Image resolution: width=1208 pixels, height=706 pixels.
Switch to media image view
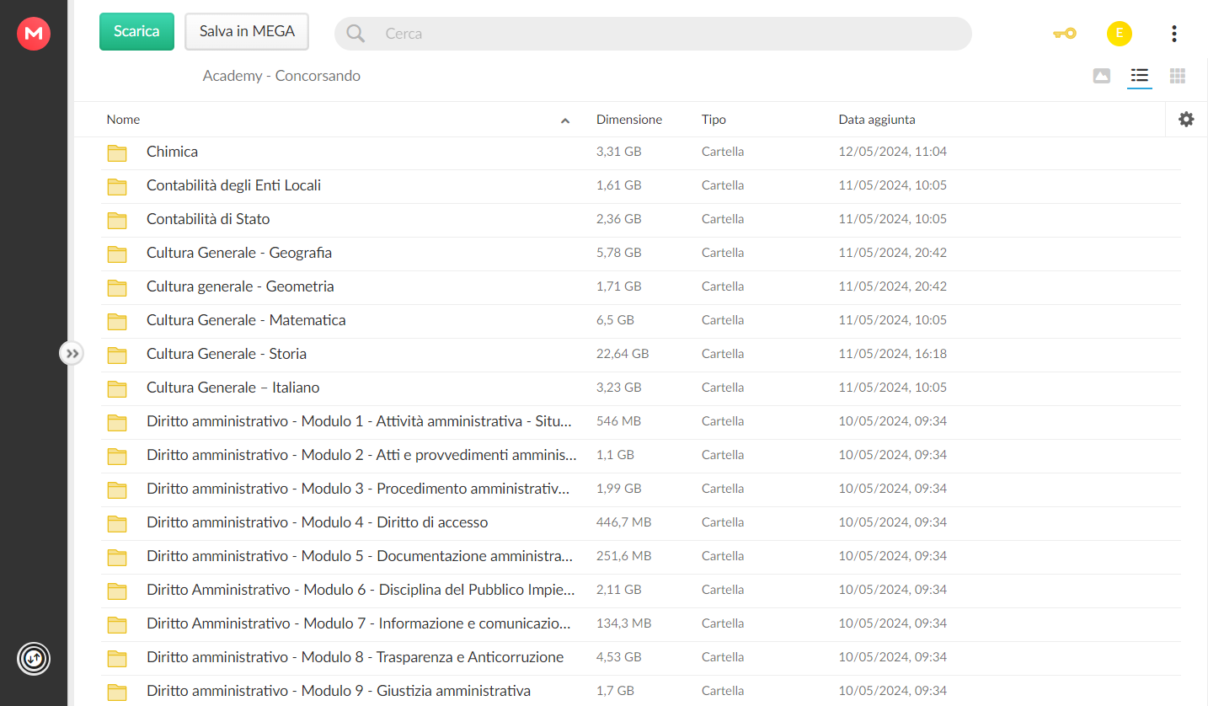pos(1101,76)
